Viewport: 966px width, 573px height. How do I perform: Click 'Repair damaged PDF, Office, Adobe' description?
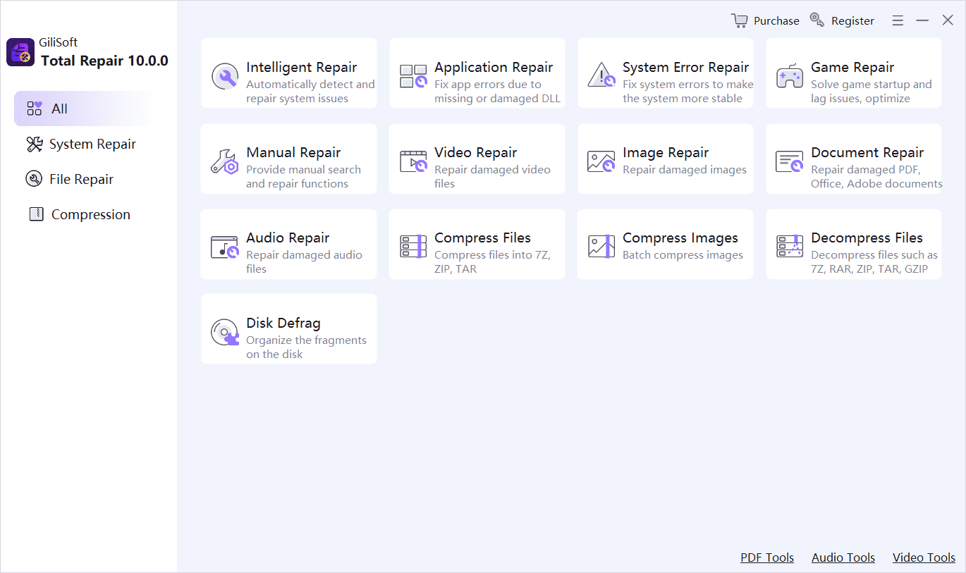click(876, 177)
